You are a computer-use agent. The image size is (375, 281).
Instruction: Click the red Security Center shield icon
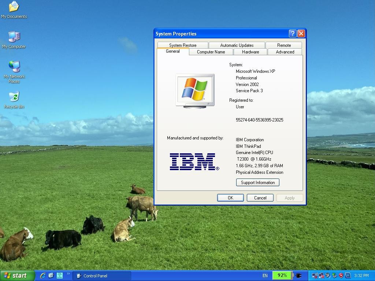click(x=341, y=276)
